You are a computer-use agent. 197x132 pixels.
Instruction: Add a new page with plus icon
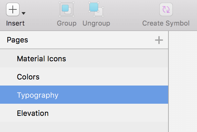[159, 40]
